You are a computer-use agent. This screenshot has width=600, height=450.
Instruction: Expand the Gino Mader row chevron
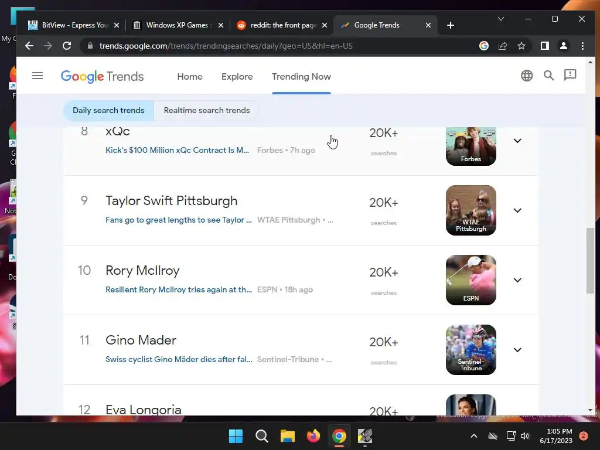(517, 350)
